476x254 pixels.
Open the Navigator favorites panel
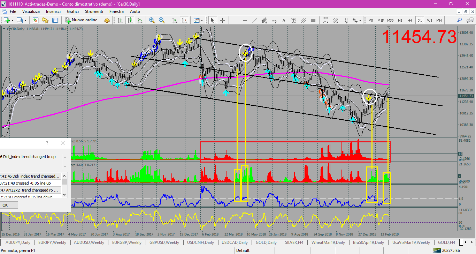(45, 20)
